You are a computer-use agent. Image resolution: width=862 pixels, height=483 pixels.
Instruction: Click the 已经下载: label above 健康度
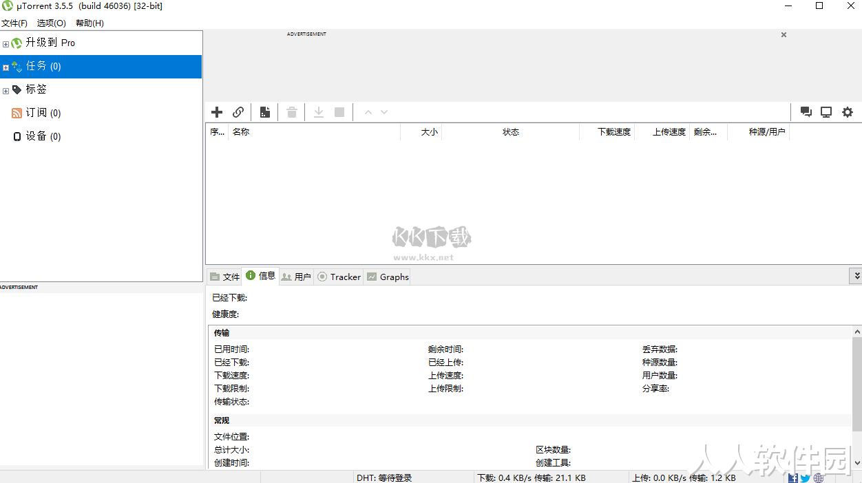[230, 298]
